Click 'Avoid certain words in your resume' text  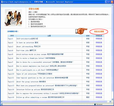pos(31,54)
